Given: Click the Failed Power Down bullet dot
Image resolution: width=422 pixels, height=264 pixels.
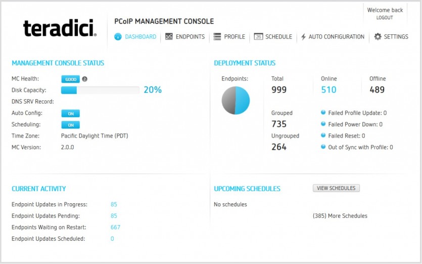Looking at the screenshot, I should 323,124.
